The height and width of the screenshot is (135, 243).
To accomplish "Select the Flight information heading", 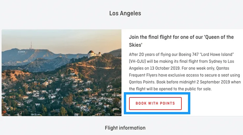I will pos(125,128).
